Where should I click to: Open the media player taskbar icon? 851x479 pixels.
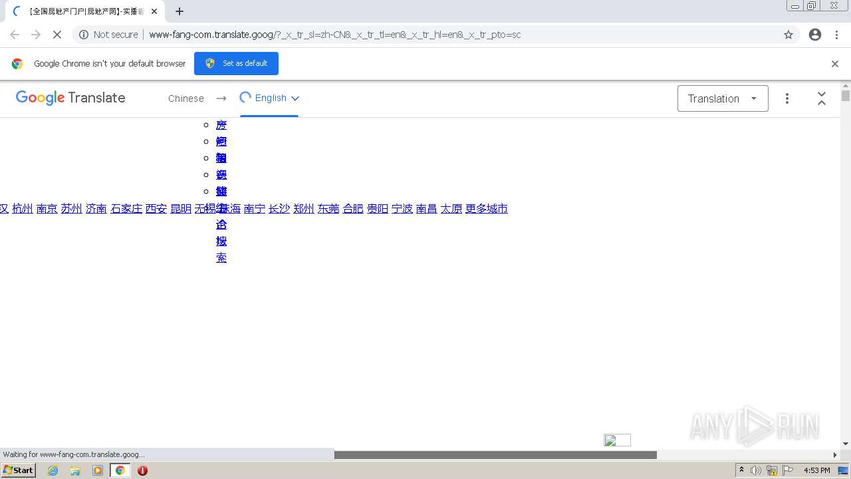(98, 470)
